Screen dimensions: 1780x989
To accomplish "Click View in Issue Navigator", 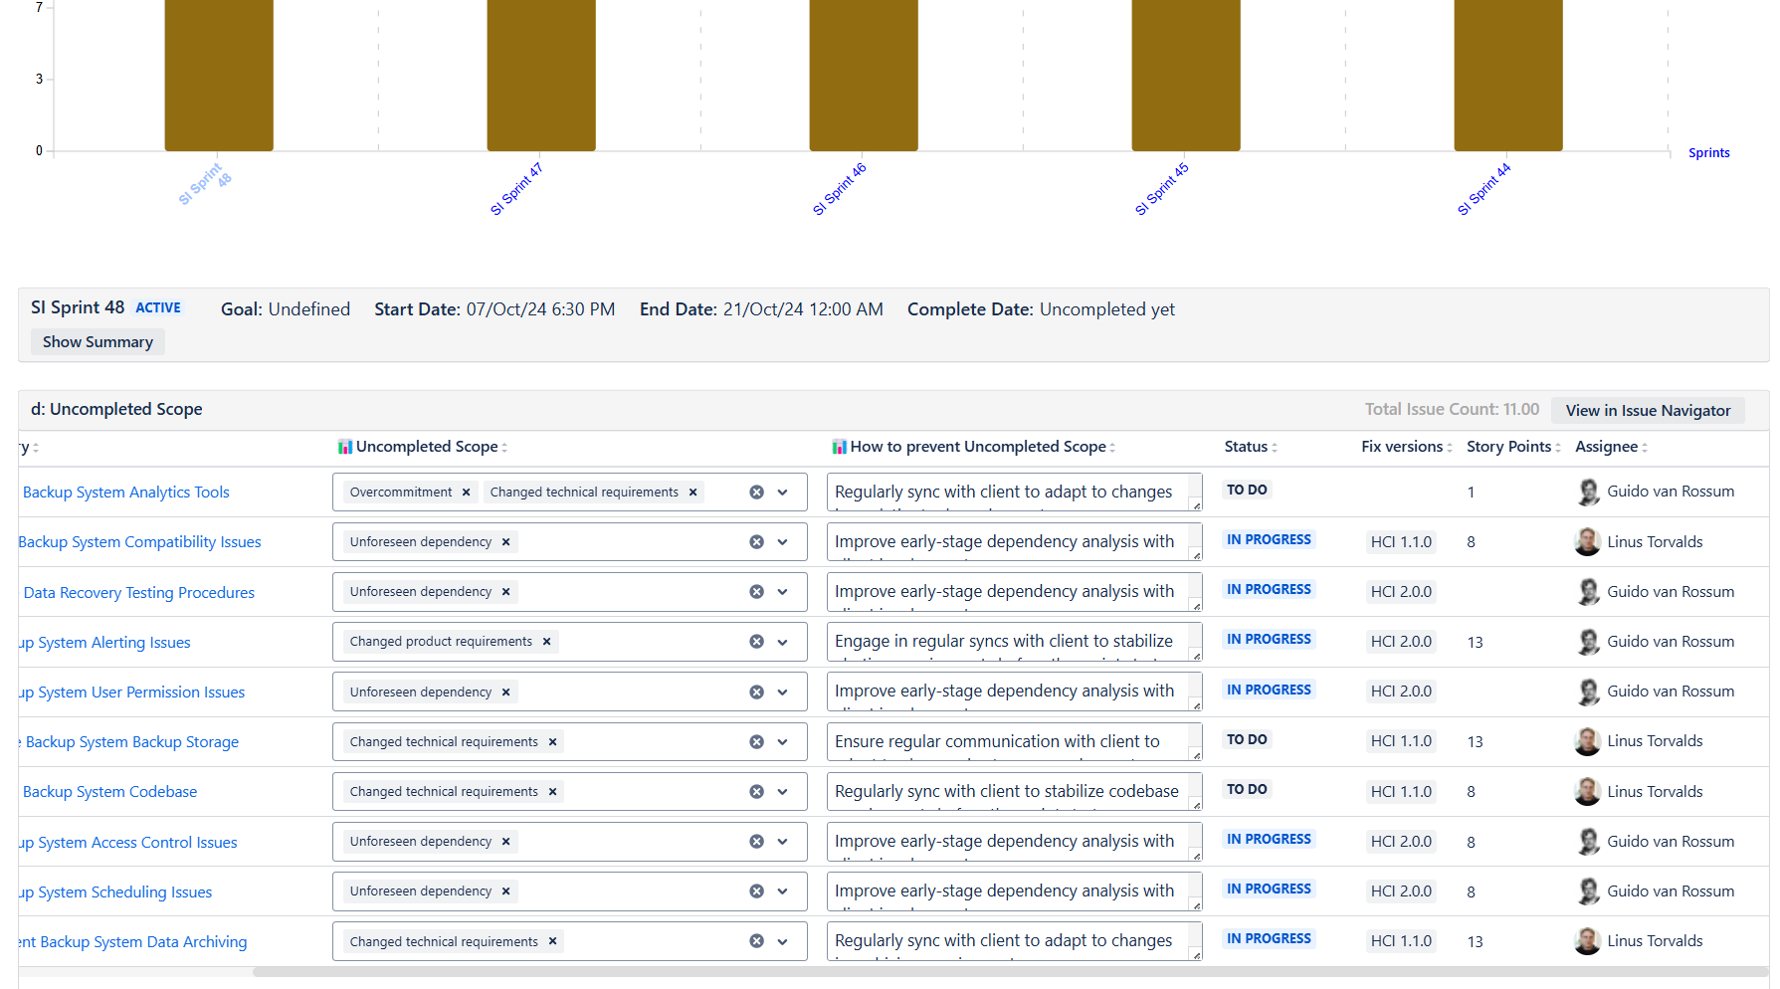I will coord(1648,410).
